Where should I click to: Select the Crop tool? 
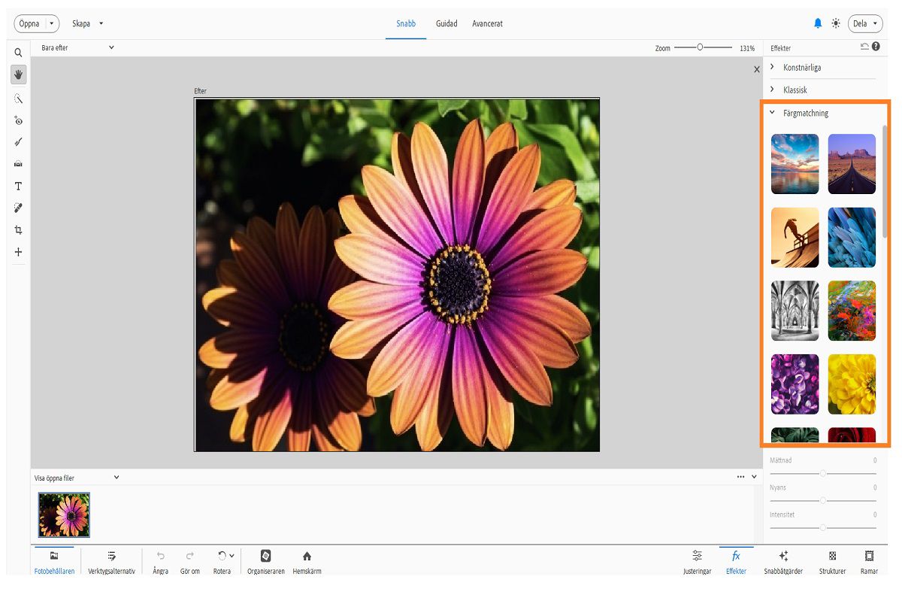pos(18,230)
